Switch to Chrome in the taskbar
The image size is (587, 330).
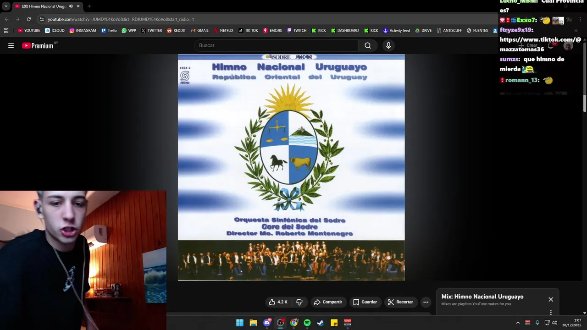[294, 323]
